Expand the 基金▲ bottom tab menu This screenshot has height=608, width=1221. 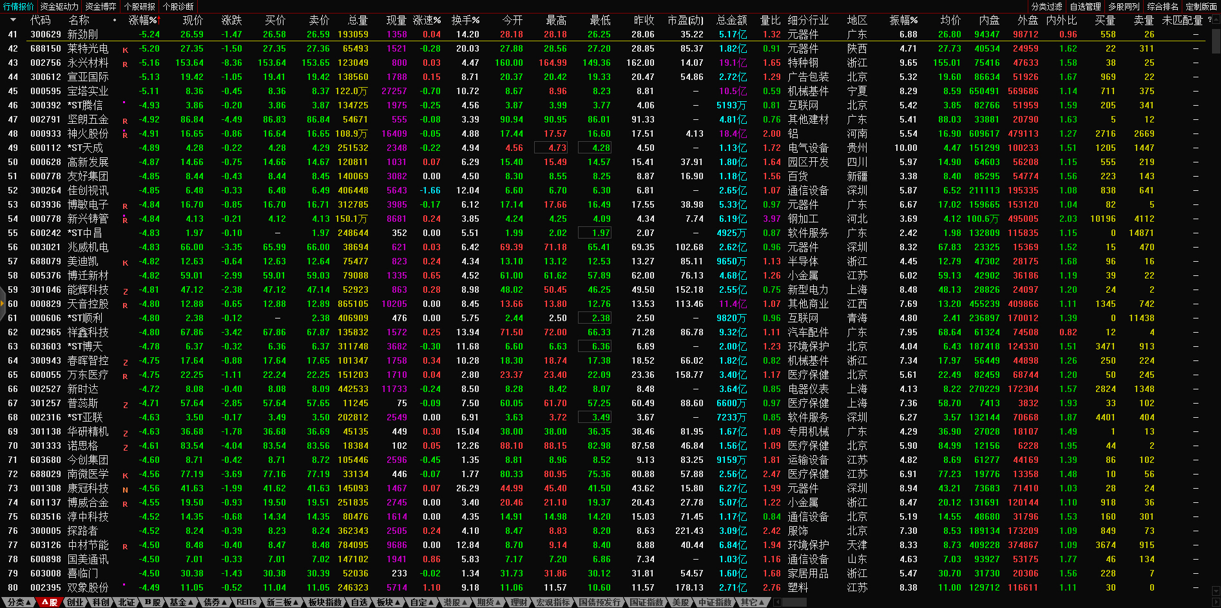[181, 602]
